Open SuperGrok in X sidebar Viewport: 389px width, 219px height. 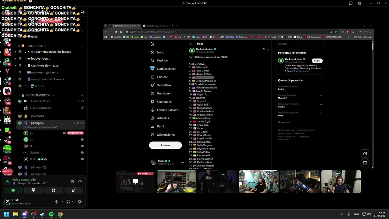point(161,85)
